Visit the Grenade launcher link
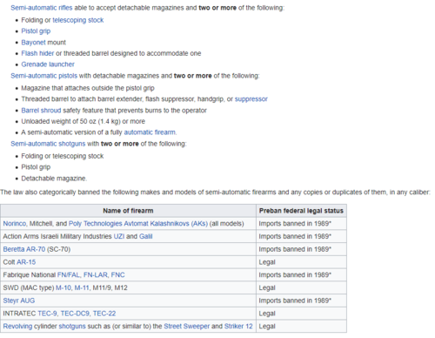435x338 pixels. [48, 64]
